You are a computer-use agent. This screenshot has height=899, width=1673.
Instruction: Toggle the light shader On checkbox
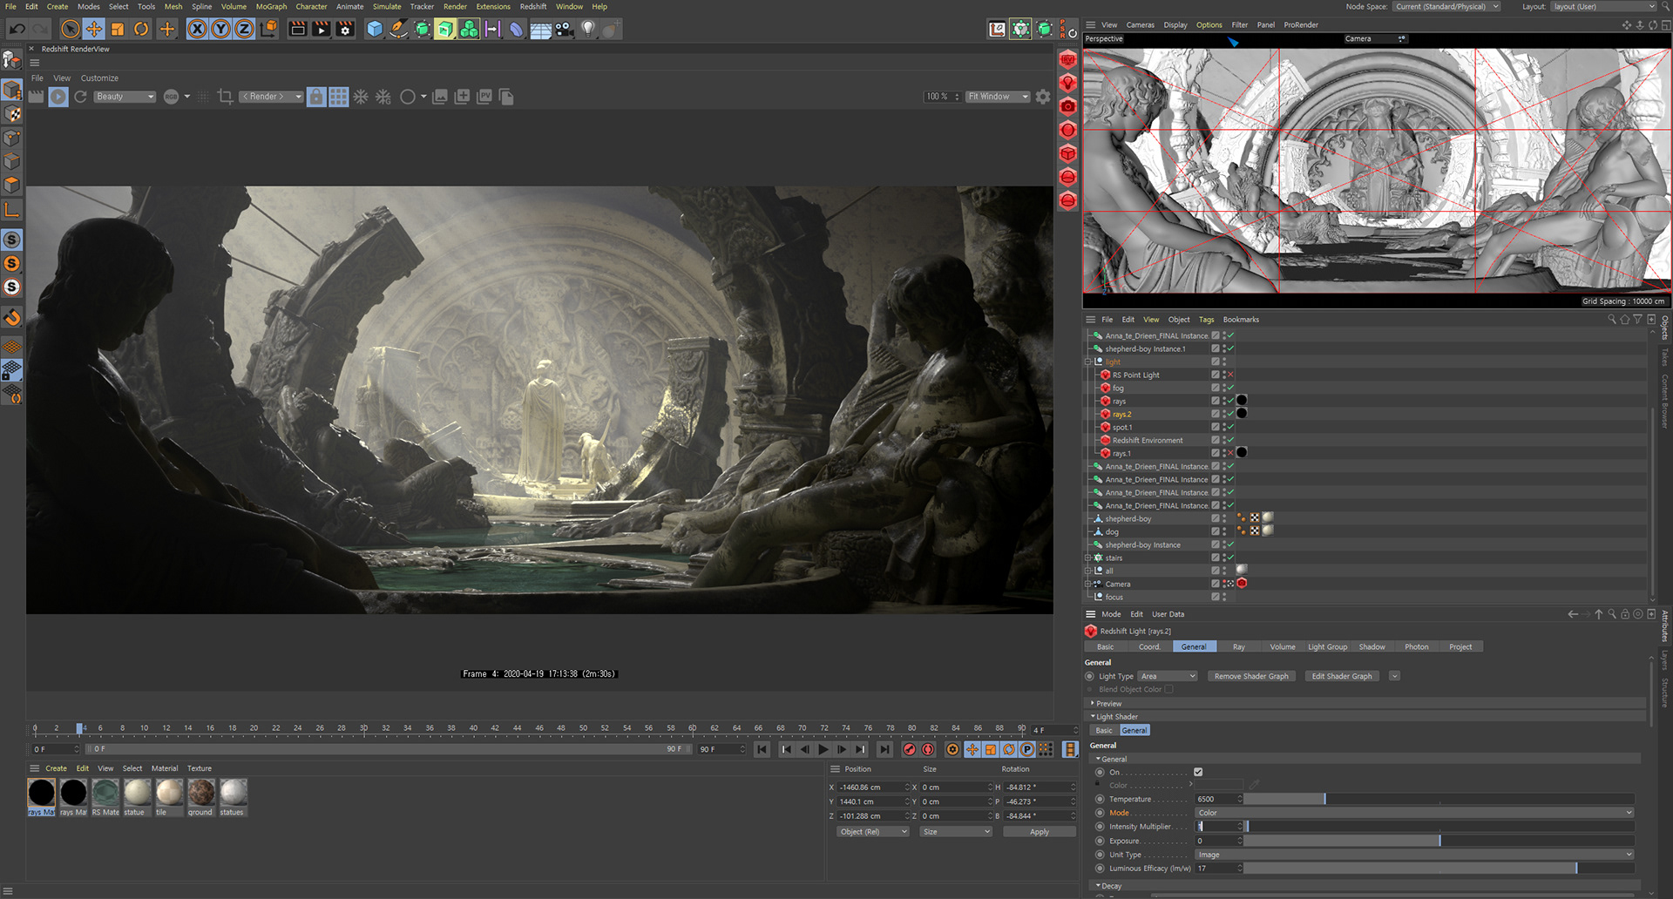[1198, 772]
